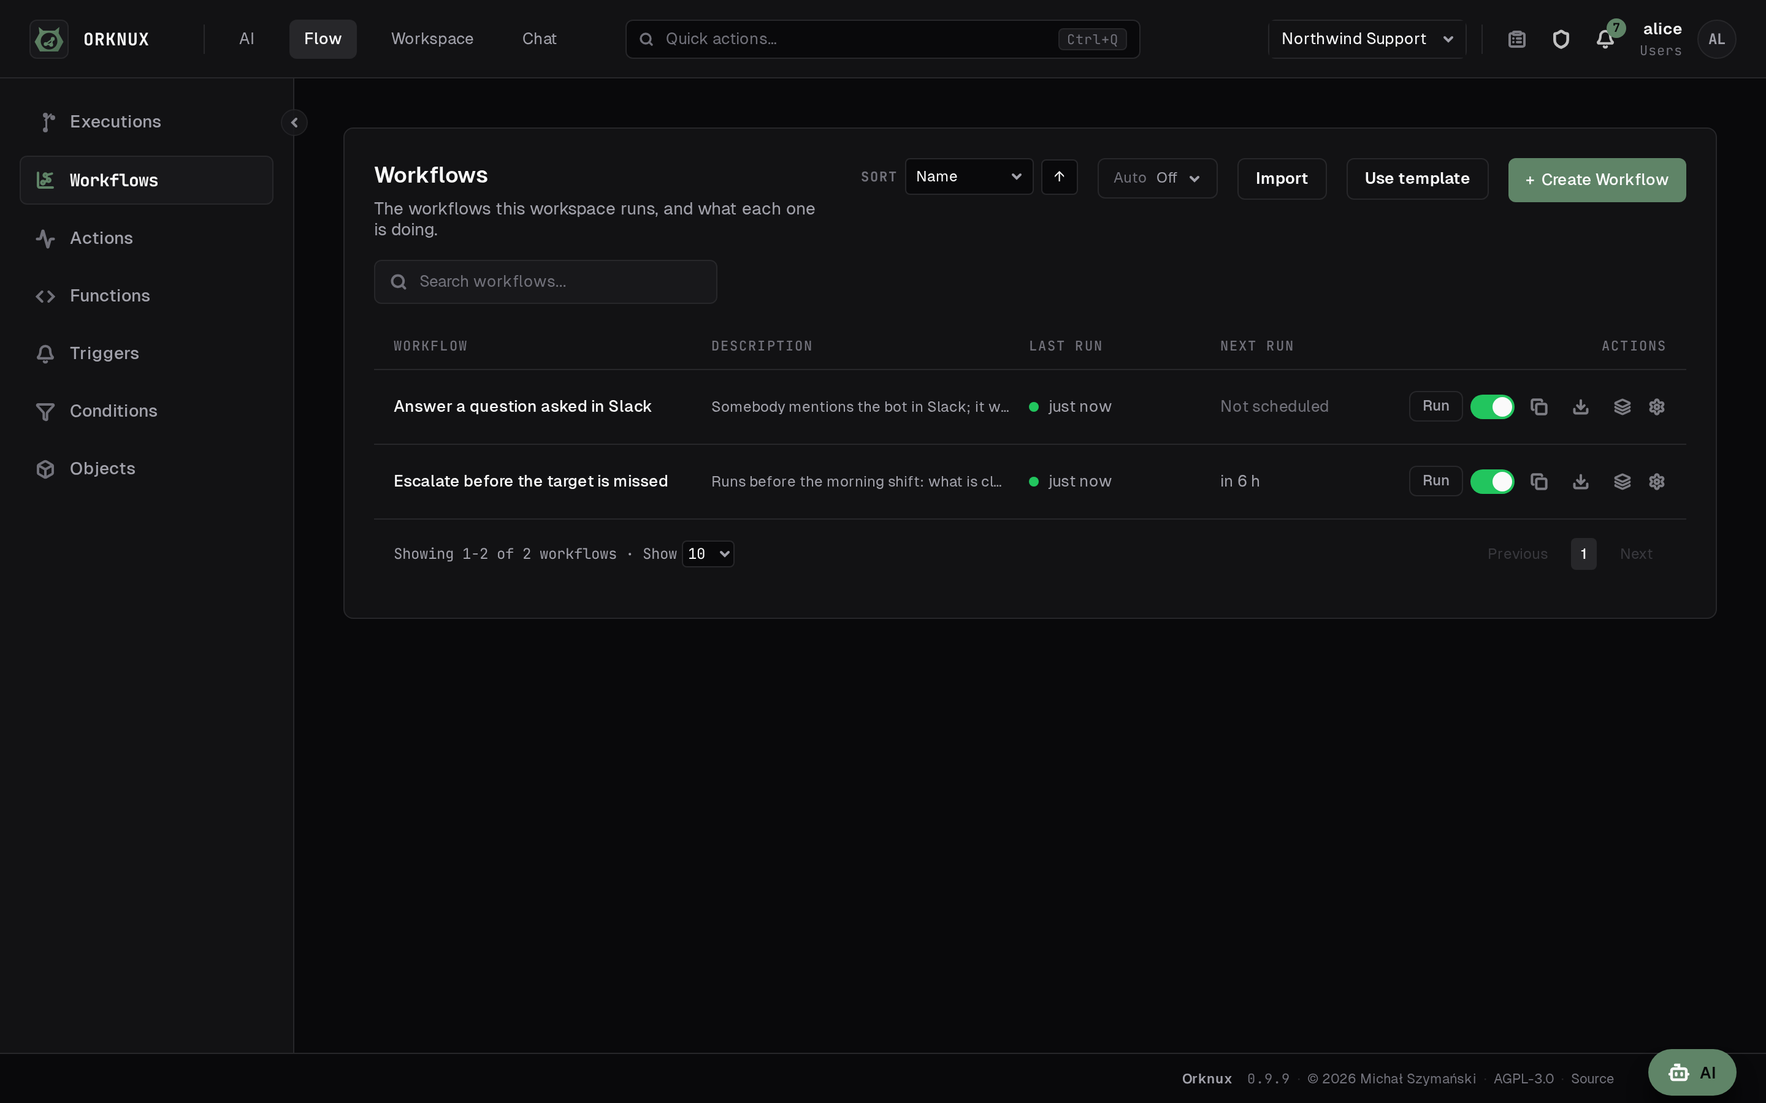The width and height of the screenshot is (1766, 1103).
Task: Run the Escalate before the target is missed workflow
Action: 1435,481
